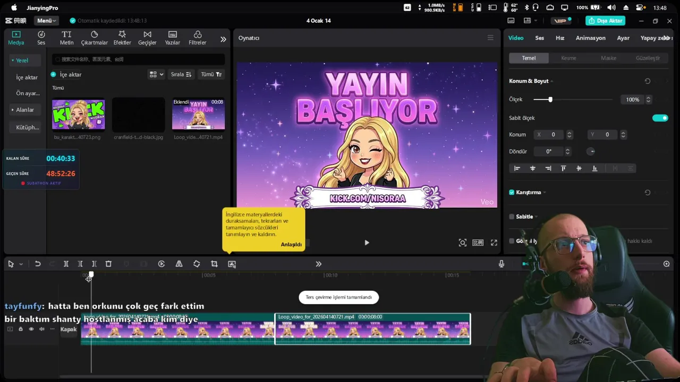Mute the video track audio
The image size is (680, 382).
[41, 329]
